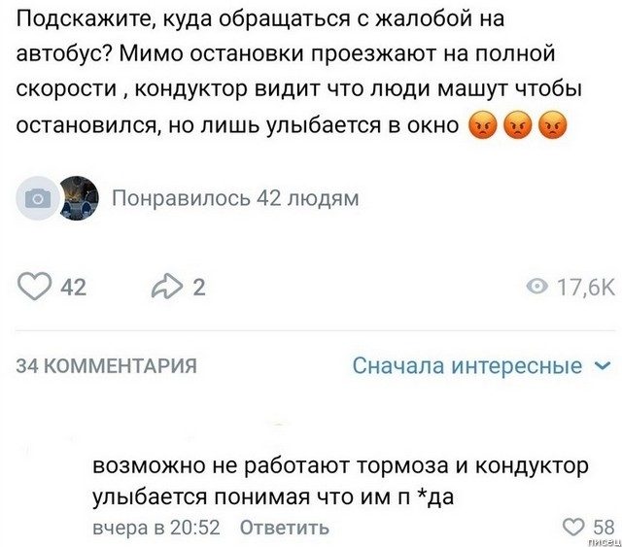The image size is (622, 547).
Task: Click the share count 2
Action: [x=198, y=287]
